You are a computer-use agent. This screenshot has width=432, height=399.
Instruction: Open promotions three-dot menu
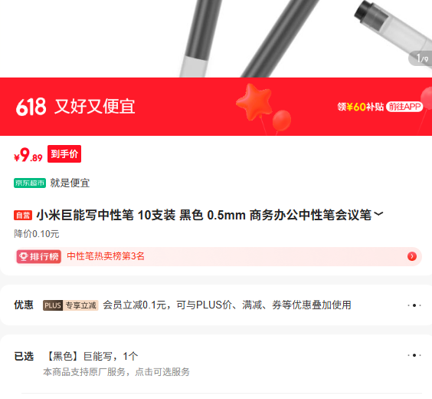(414, 305)
